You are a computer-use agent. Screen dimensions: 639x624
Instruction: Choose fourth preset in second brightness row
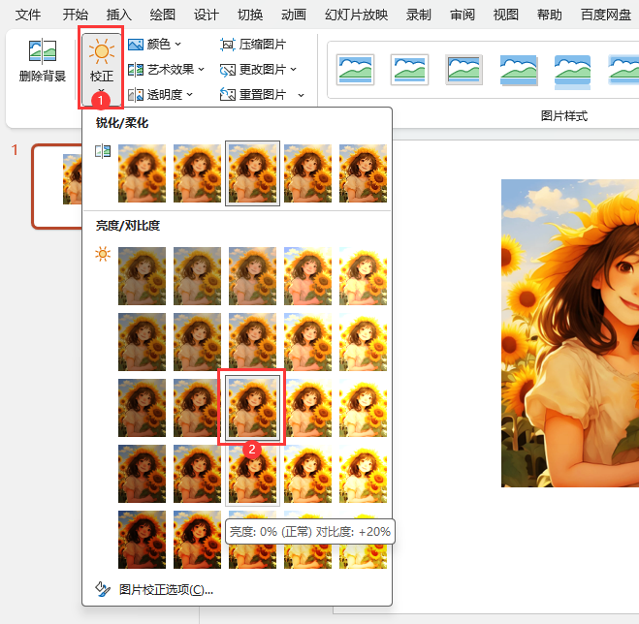(x=307, y=342)
